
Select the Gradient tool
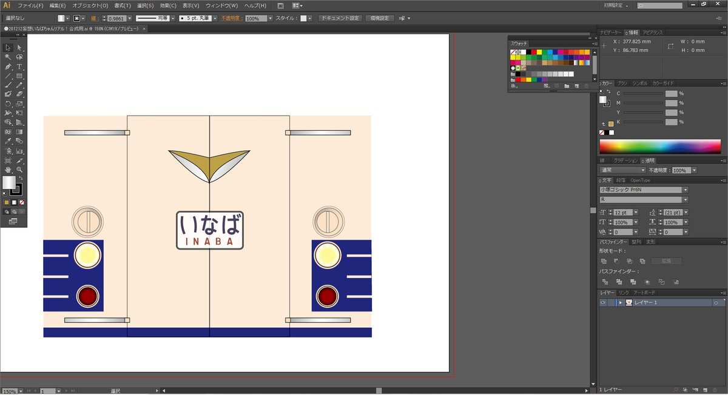pyautogui.click(x=19, y=131)
